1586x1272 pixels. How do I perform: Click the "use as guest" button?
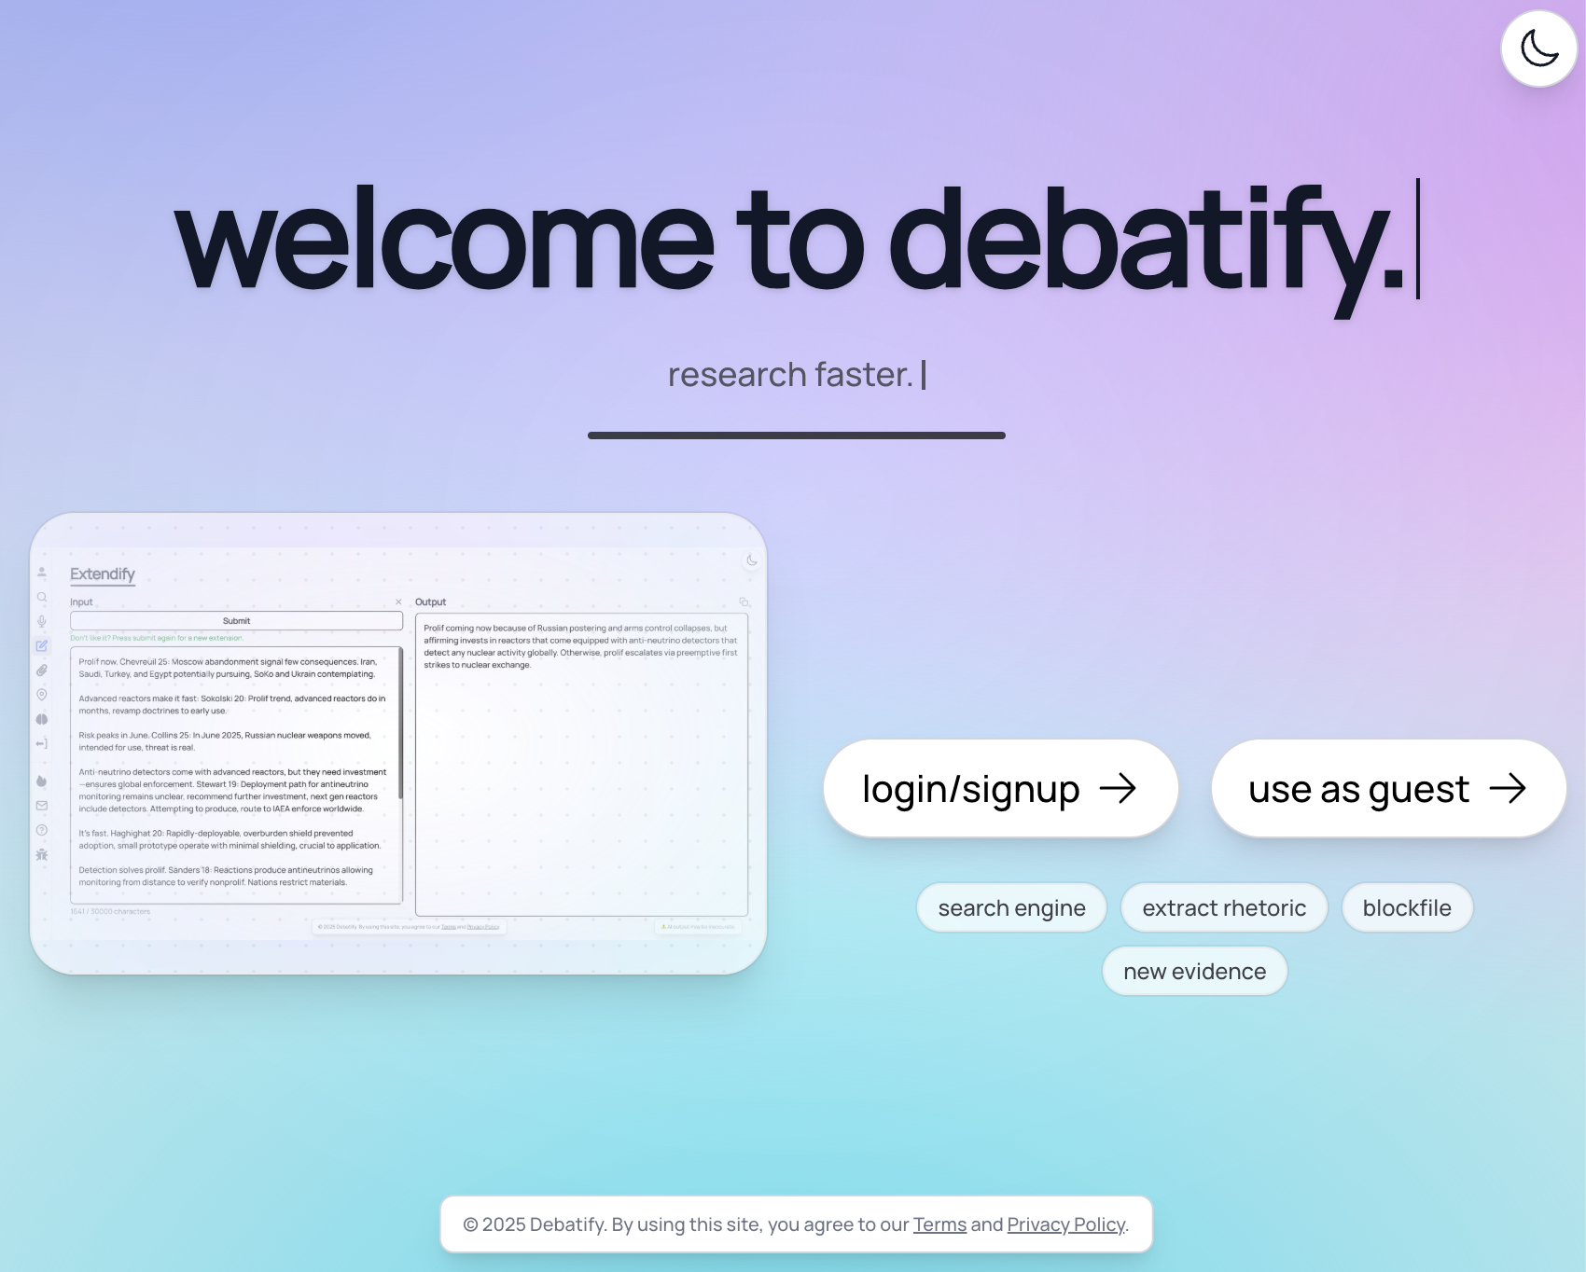1387,788
